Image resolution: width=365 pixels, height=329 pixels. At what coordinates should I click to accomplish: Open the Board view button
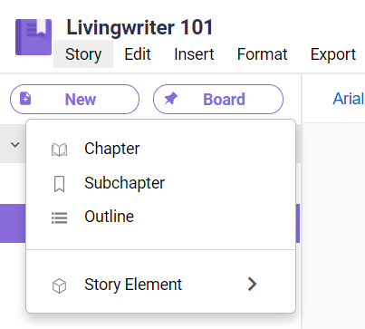pyautogui.click(x=218, y=99)
